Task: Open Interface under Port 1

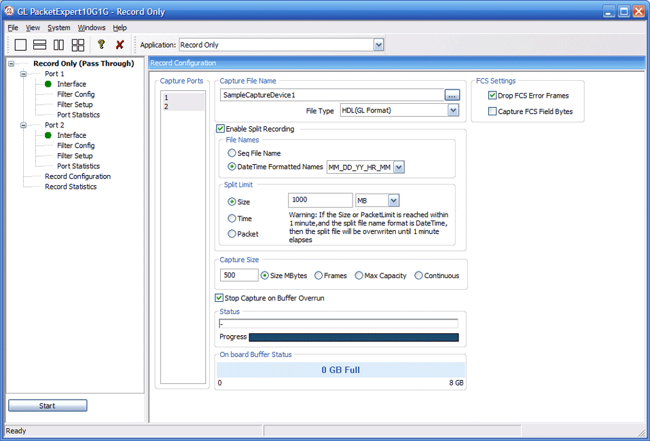Action: 72,84
